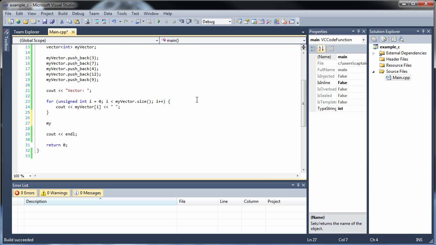Undo the last edit with the toolbar arrow
436x245 pixels.
tap(114, 21)
